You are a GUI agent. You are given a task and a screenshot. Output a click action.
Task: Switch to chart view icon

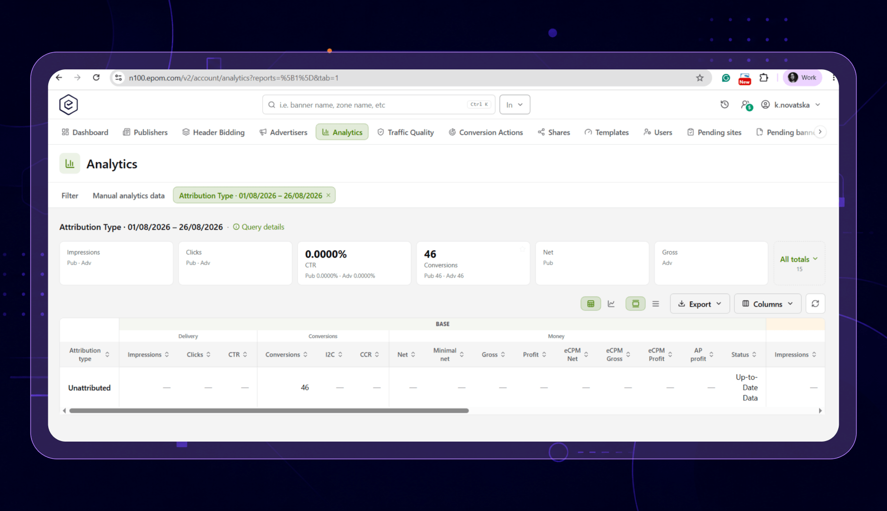[x=611, y=304]
